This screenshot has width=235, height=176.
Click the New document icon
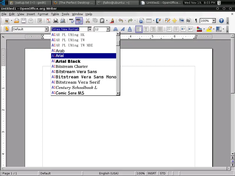tap(7, 21)
